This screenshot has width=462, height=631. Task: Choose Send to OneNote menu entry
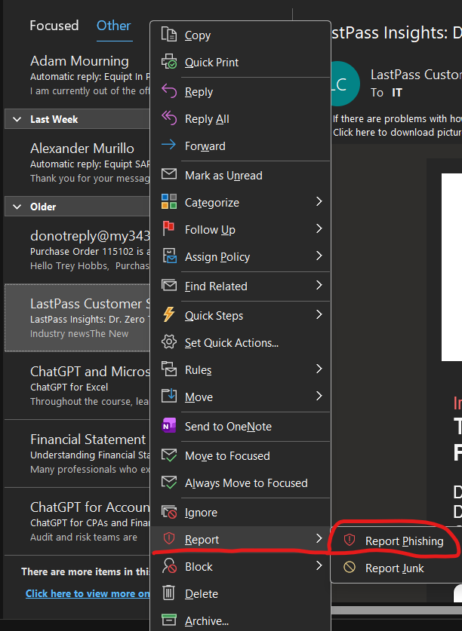(x=241, y=427)
